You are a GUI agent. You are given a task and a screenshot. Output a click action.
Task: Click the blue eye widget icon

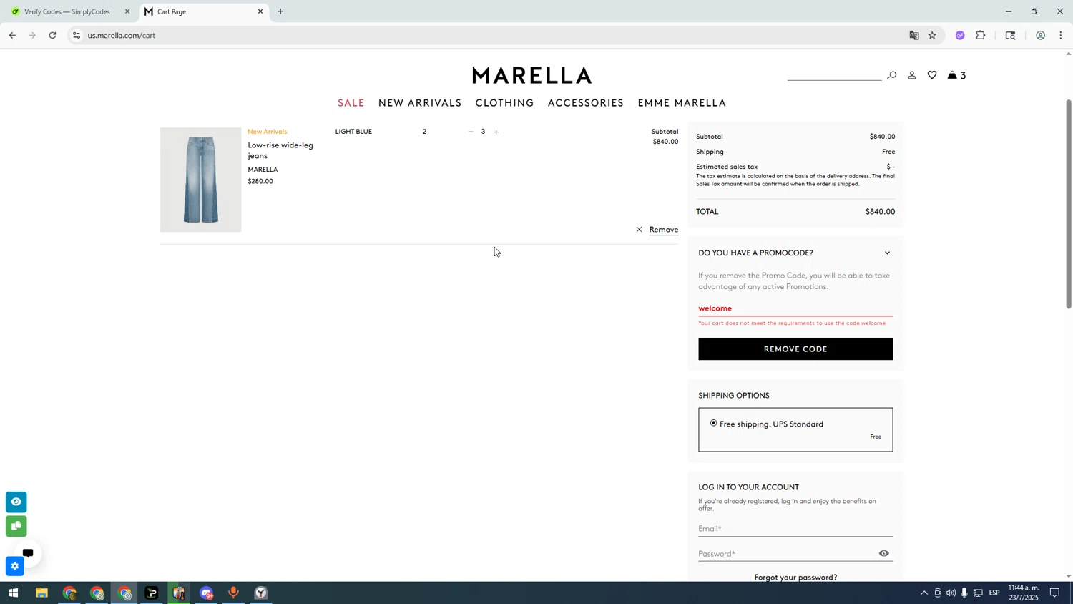16,502
